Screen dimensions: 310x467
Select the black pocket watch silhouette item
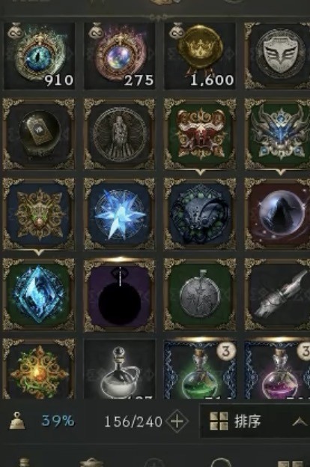pyautogui.click(x=120, y=295)
